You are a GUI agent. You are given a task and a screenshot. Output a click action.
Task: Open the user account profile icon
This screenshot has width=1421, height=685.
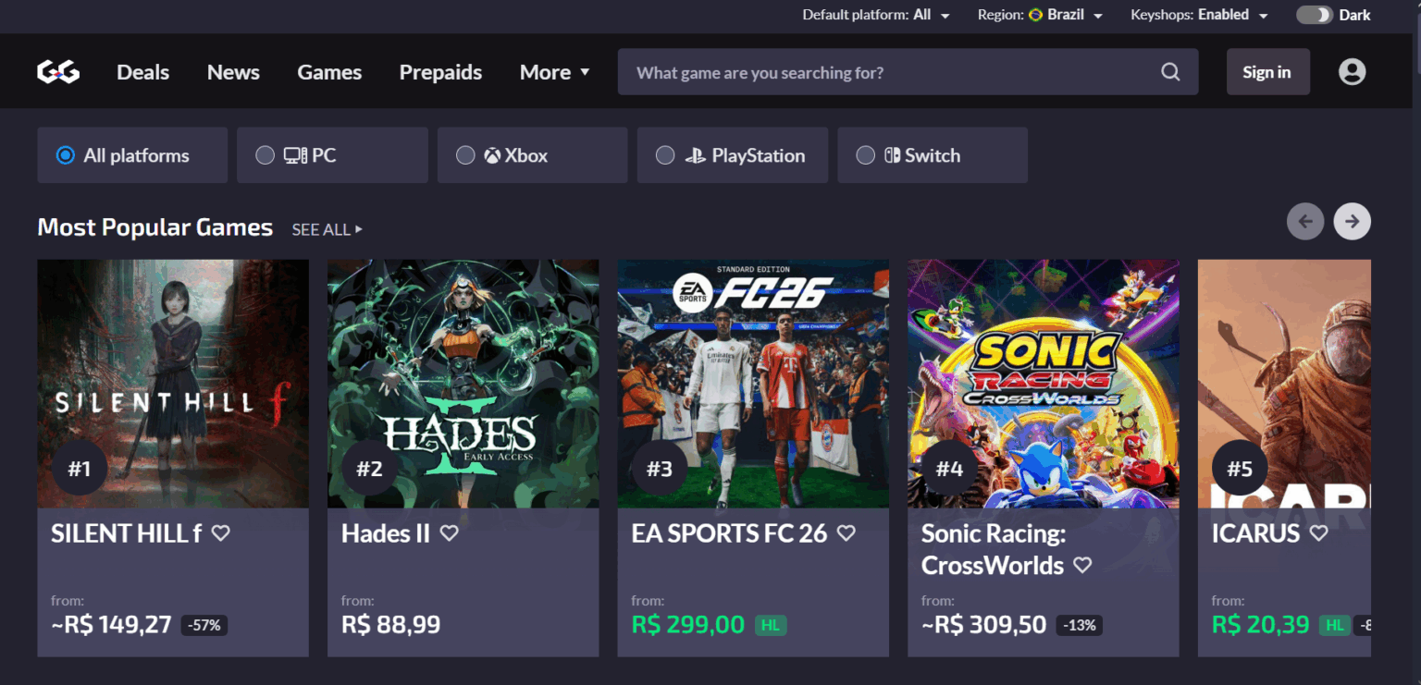click(x=1352, y=72)
